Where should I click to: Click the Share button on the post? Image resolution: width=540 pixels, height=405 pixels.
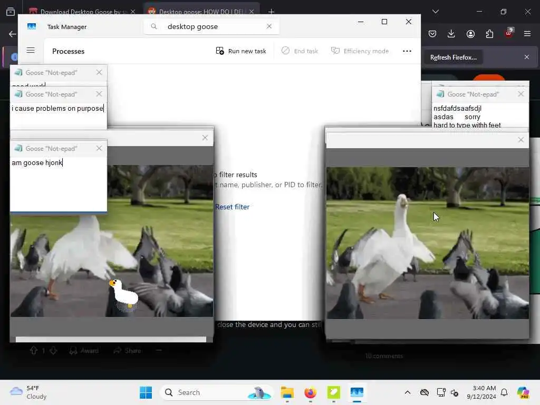coord(128,351)
